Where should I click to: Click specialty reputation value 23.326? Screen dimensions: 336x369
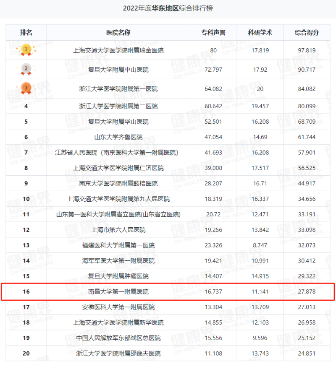213,245
